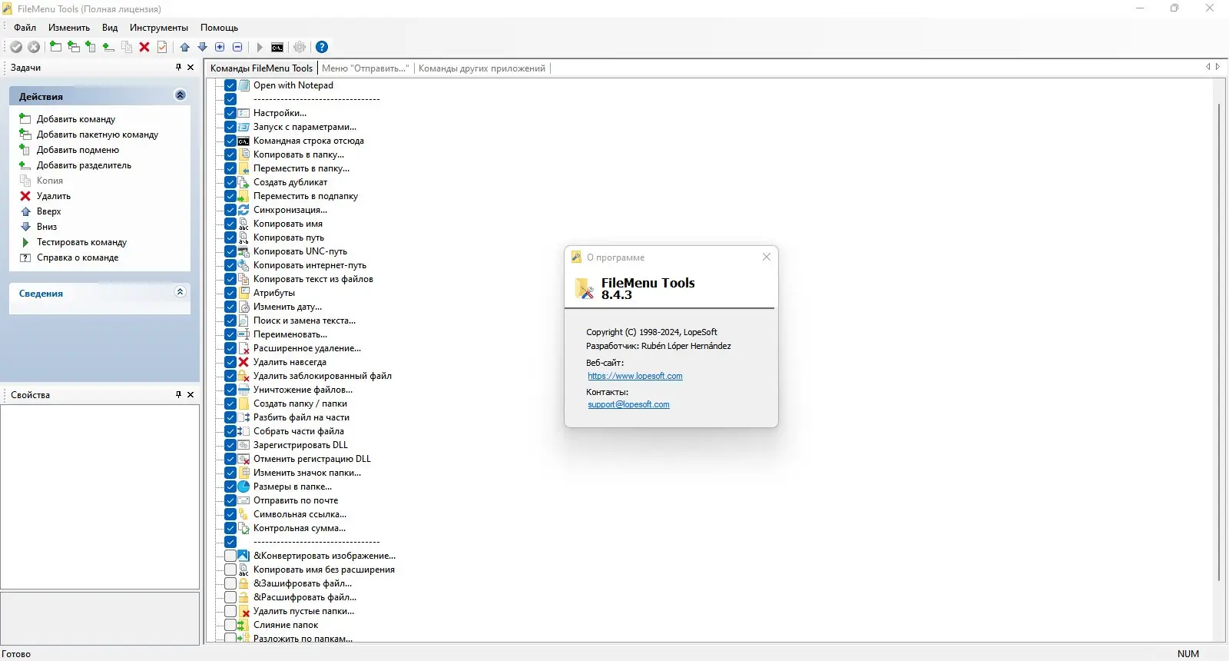
Task: Click Добавить пакетную команду in the tasks panel
Action: pos(98,135)
